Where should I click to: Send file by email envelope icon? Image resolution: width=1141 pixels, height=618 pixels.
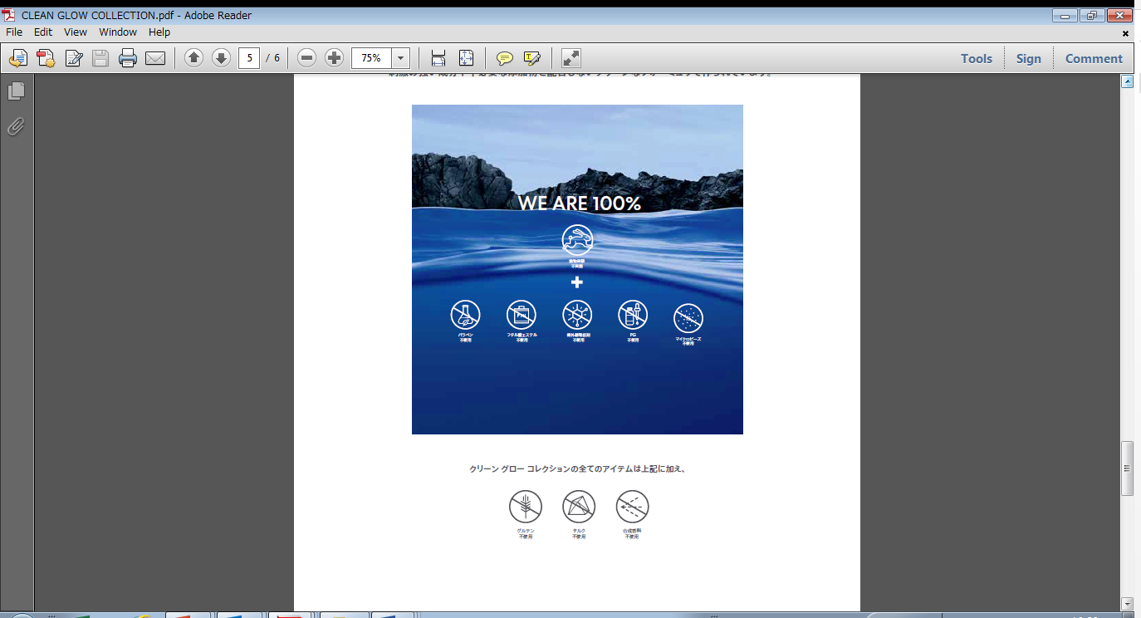[x=155, y=58]
